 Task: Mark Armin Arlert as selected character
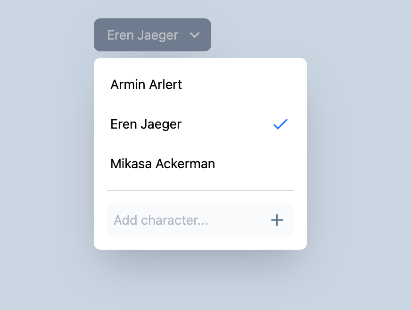146,84
